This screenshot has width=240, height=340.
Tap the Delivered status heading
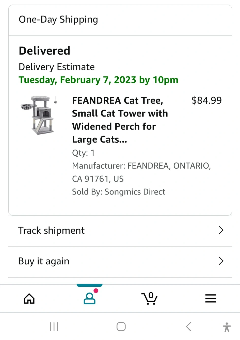[x=44, y=51]
